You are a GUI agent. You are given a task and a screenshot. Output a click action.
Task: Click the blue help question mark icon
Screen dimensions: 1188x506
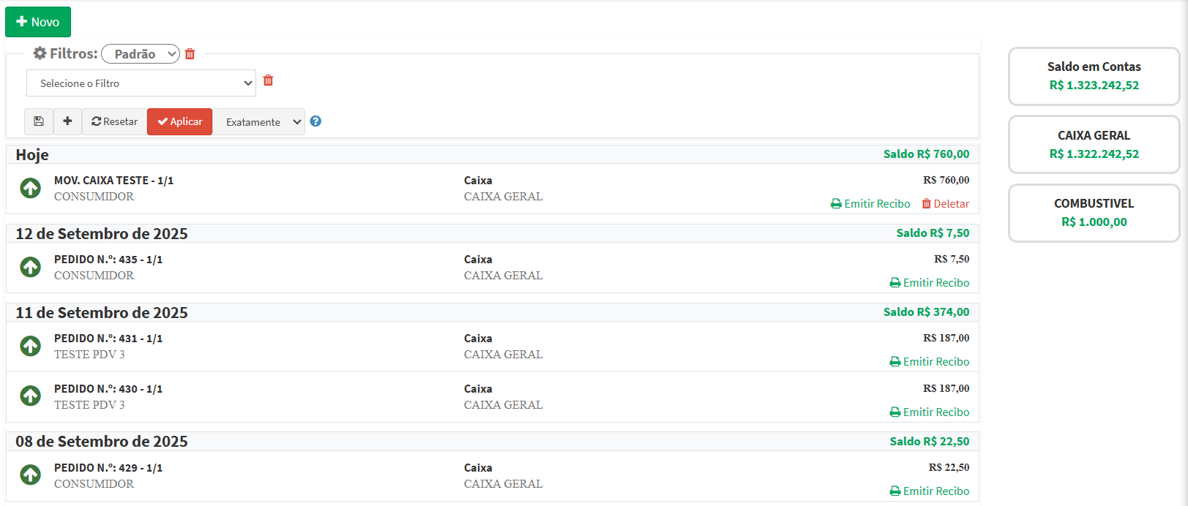pos(315,121)
